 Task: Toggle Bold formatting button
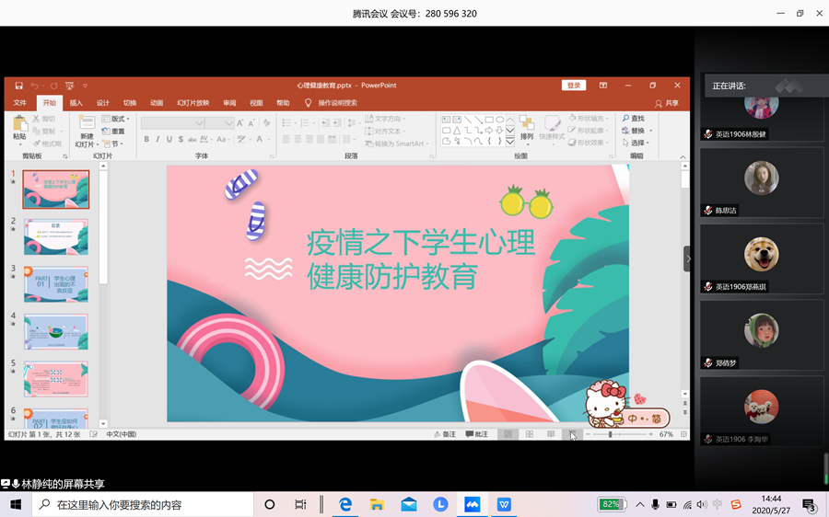(146, 140)
